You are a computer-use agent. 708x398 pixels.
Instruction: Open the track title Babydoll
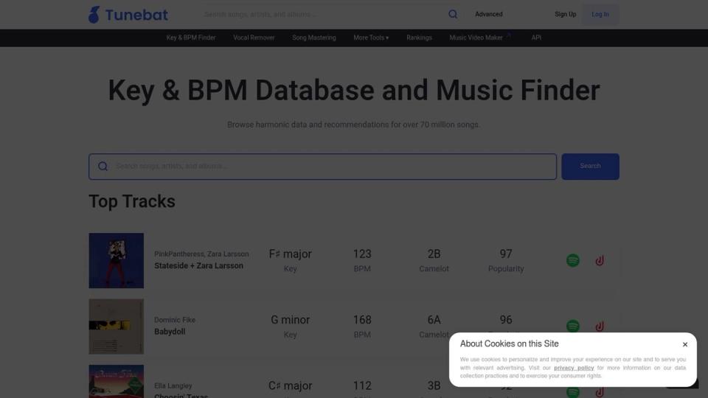(x=170, y=332)
